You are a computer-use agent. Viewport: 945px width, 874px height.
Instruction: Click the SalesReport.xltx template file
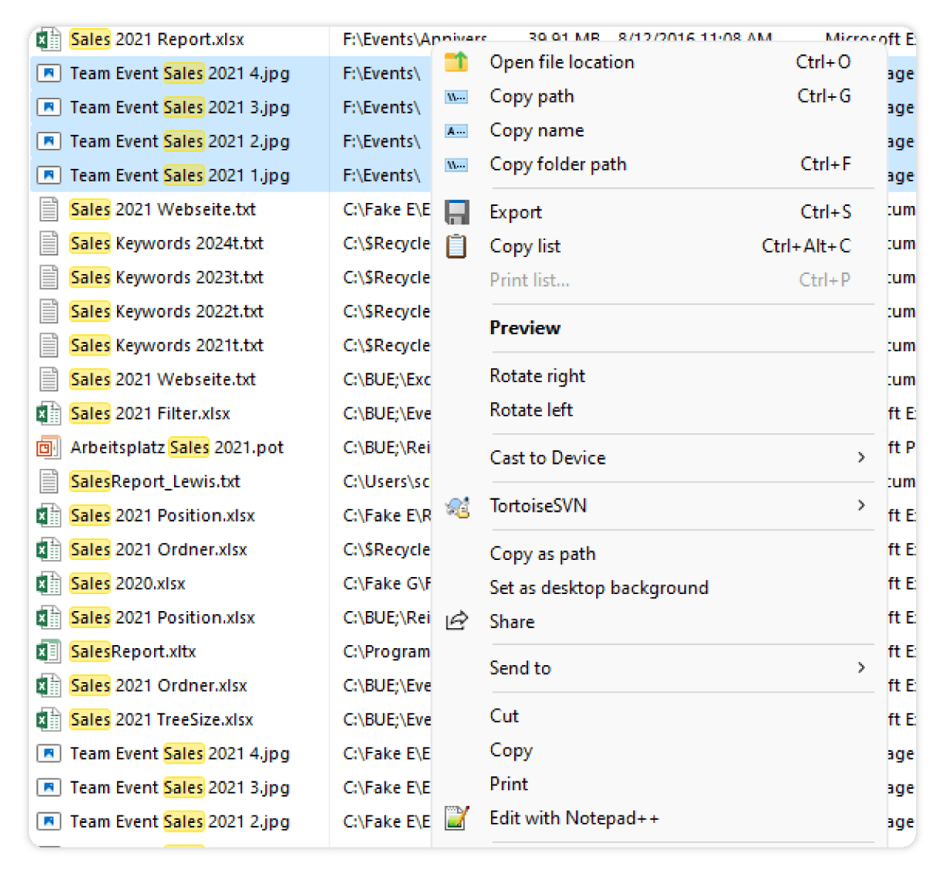(133, 652)
